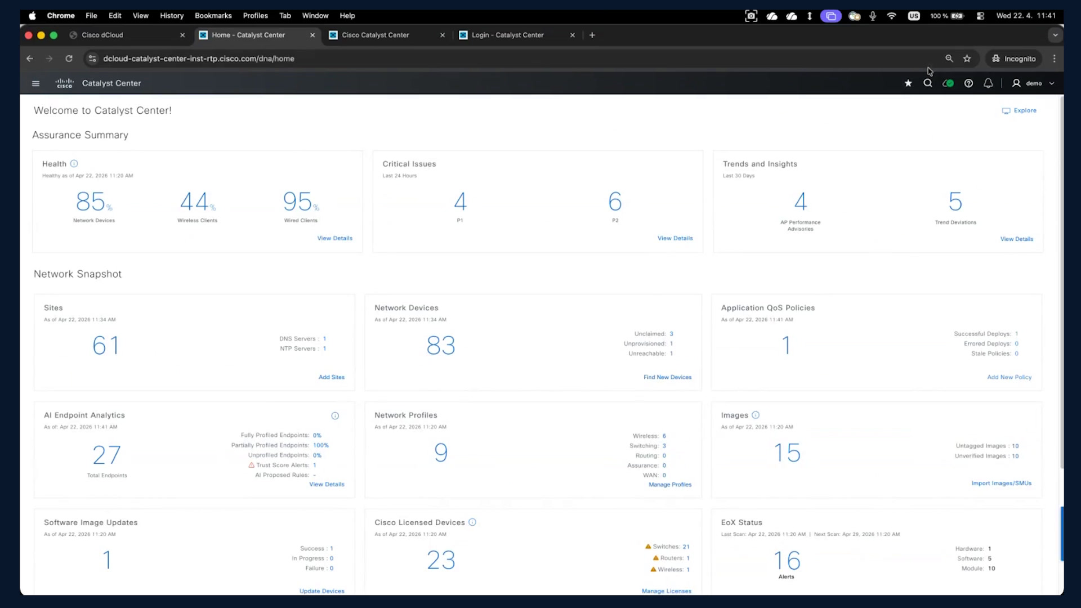The image size is (1081, 608).
Task: Show AI Endpoint Analytics info icon
Action: (335, 416)
